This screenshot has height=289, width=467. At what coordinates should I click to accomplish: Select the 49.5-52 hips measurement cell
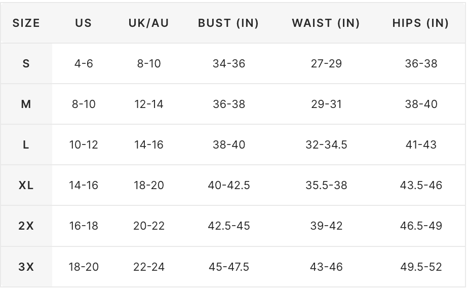[421, 267]
